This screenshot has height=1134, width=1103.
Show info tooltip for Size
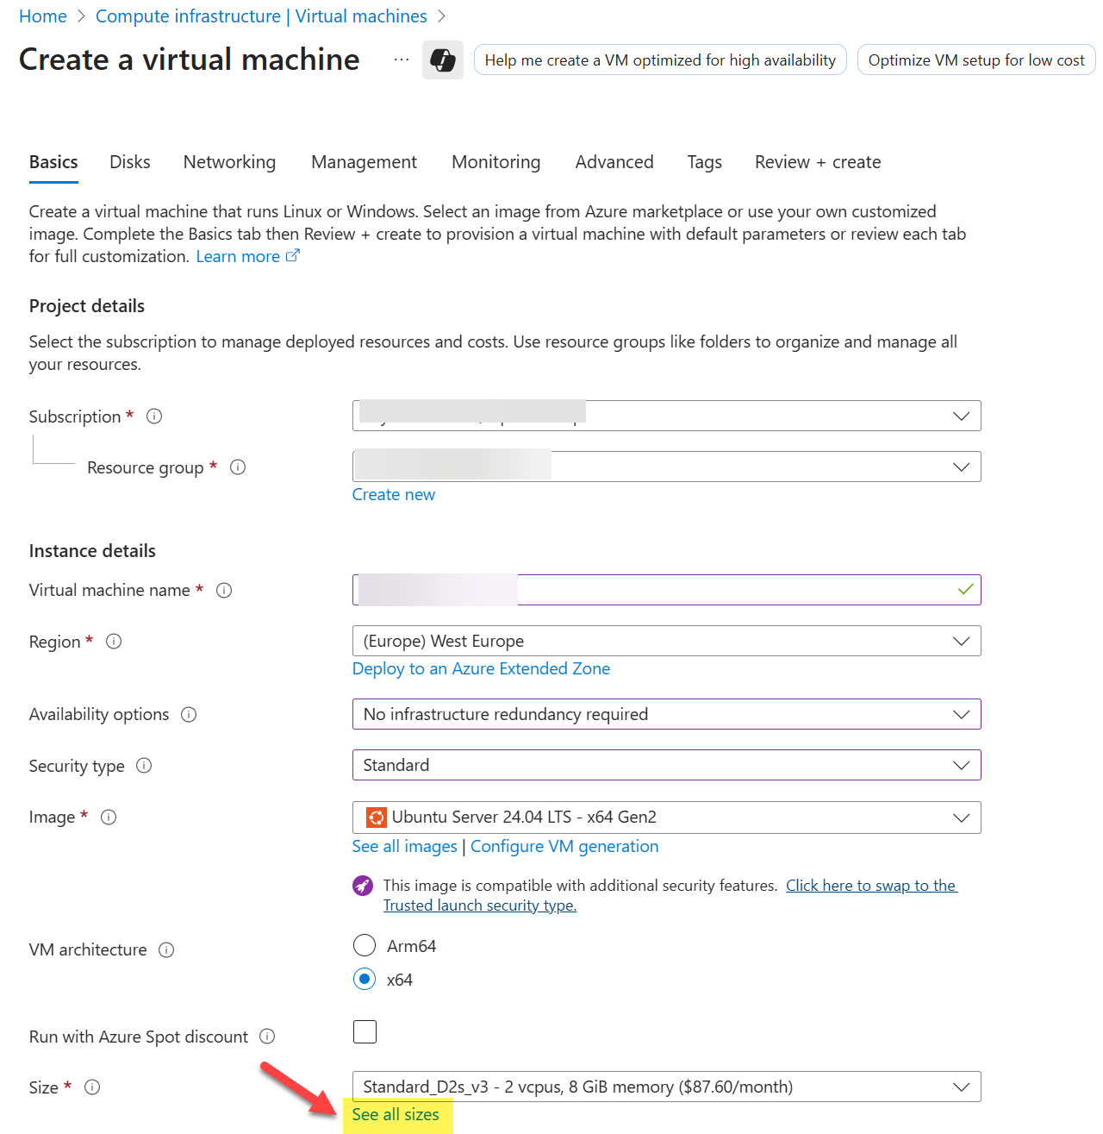point(92,1087)
